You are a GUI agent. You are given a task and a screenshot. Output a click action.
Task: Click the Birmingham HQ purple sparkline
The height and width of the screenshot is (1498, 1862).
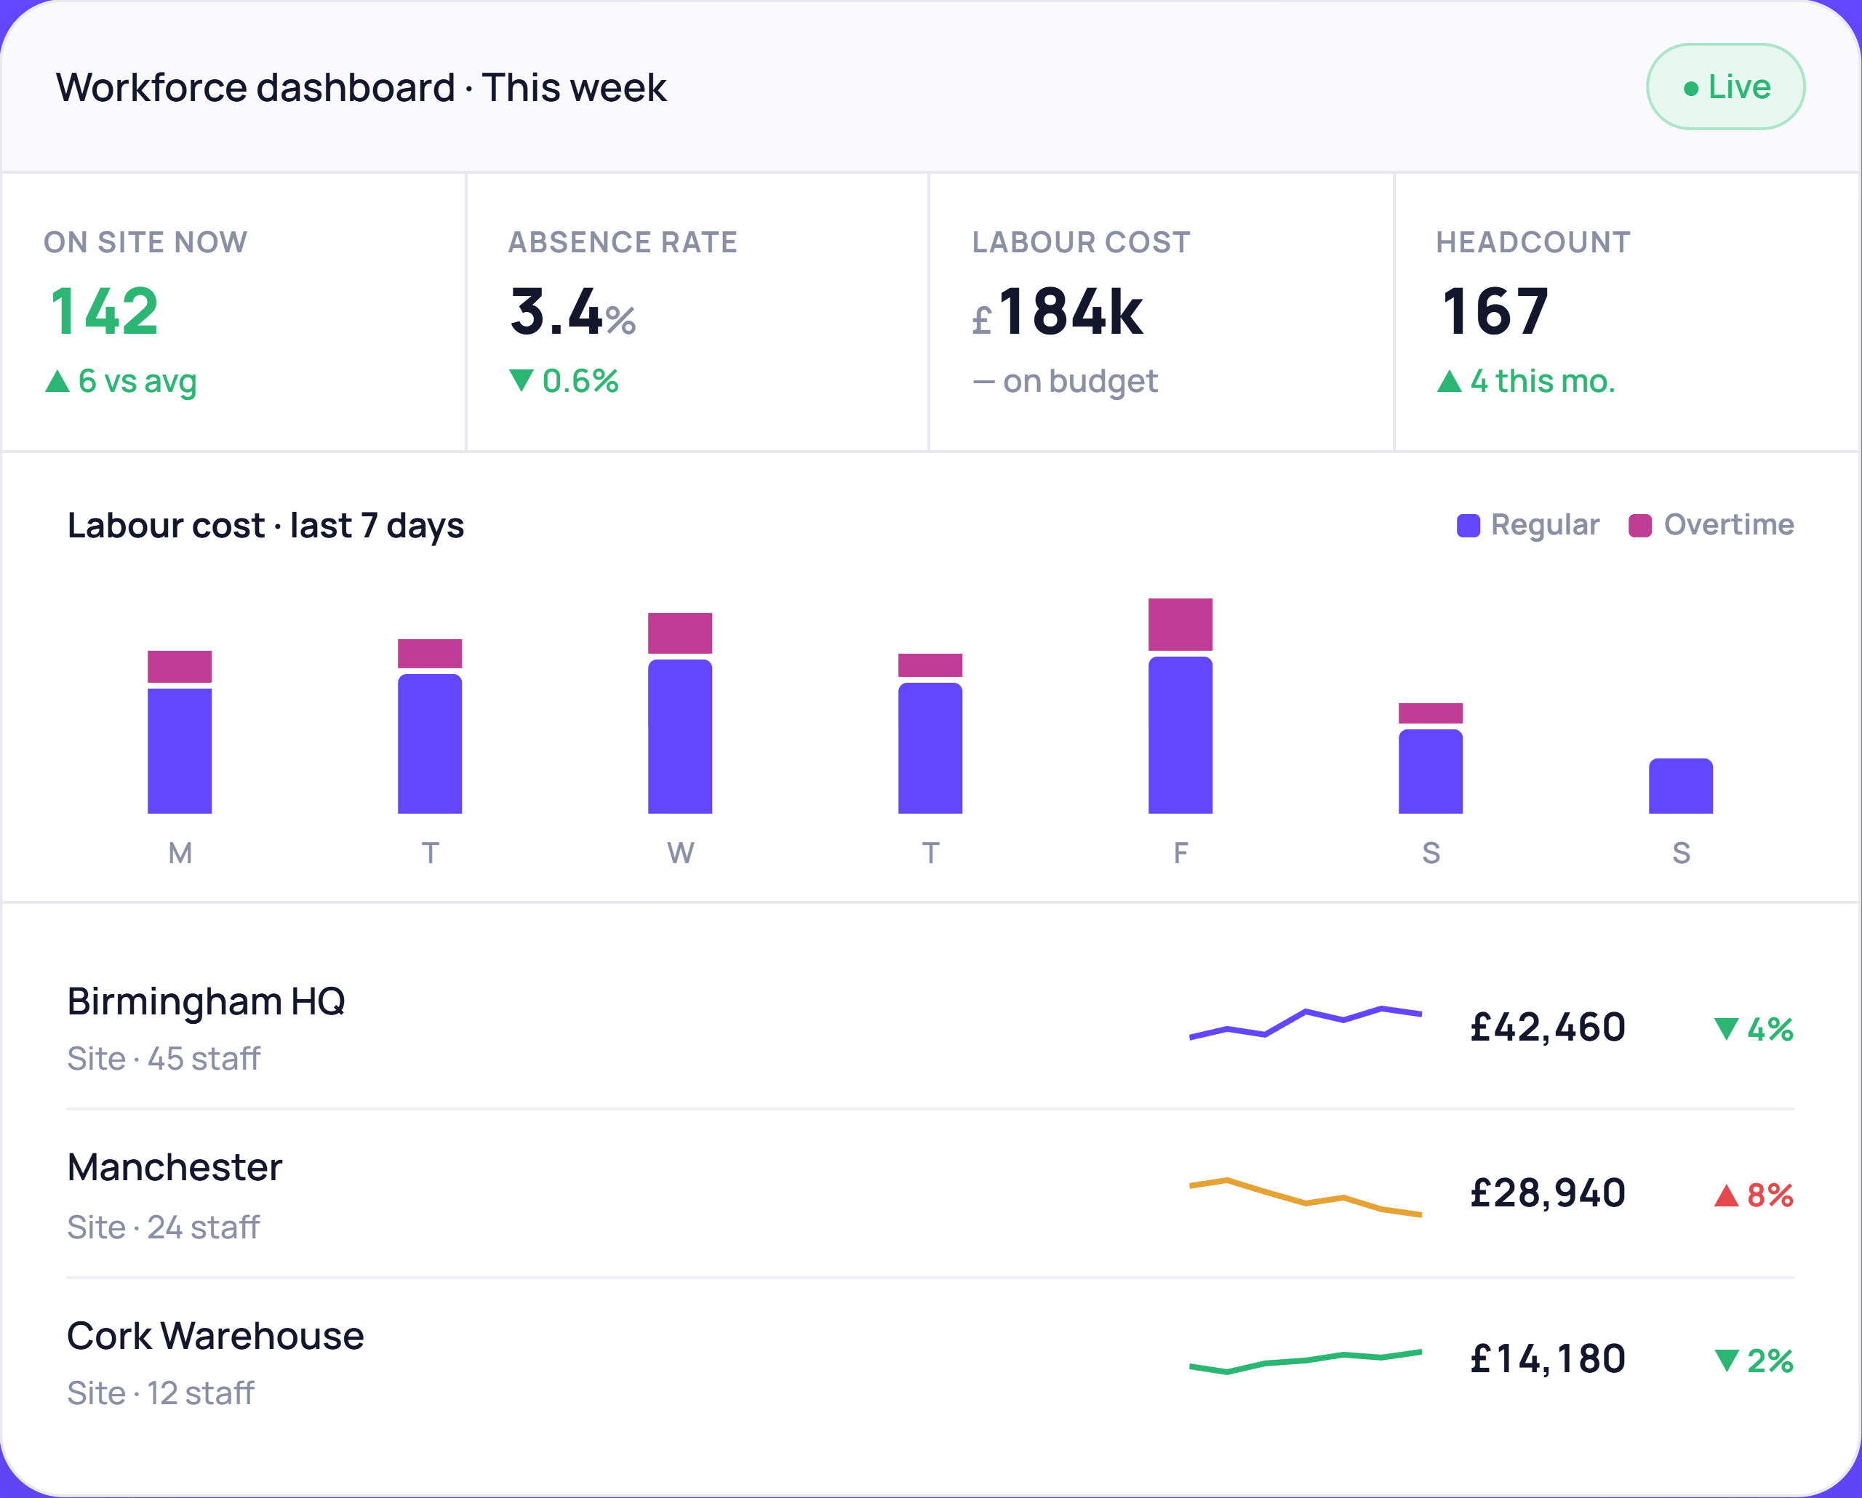[x=1305, y=1023]
